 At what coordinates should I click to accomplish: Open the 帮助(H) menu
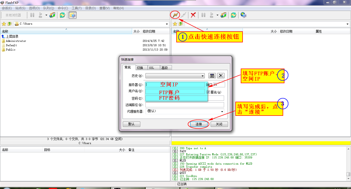pos(118,8)
